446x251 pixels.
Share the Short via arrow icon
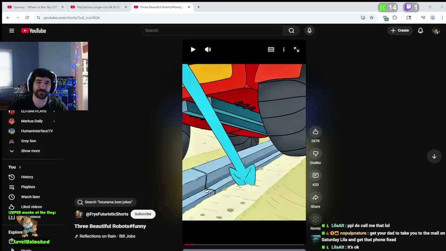pos(315,198)
